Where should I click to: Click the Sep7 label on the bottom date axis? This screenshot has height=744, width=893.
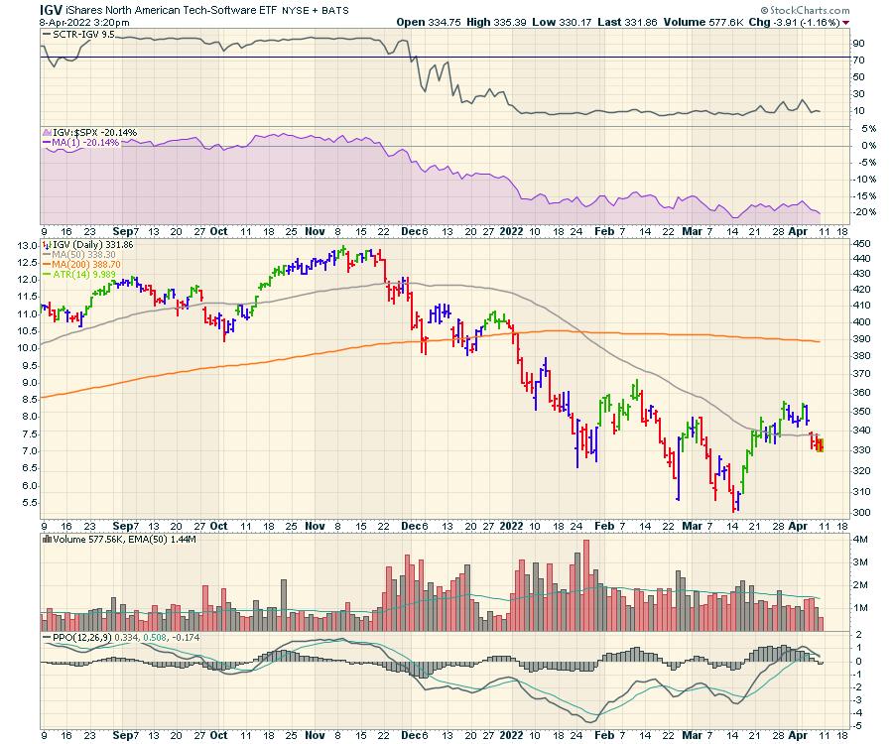click(x=125, y=735)
